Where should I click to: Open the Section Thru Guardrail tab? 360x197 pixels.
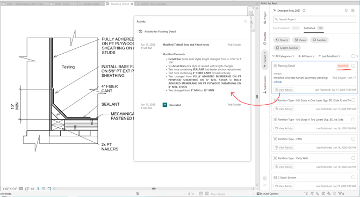(x=151, y=4)
